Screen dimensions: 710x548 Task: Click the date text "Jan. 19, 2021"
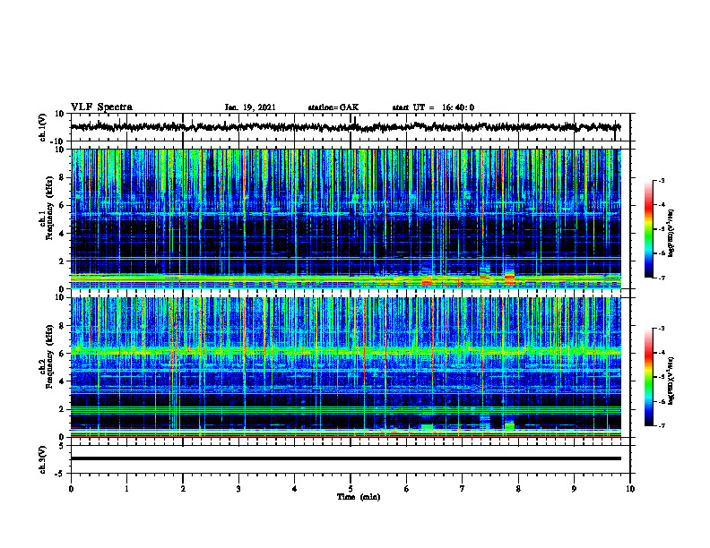click(x=250, y=107)
